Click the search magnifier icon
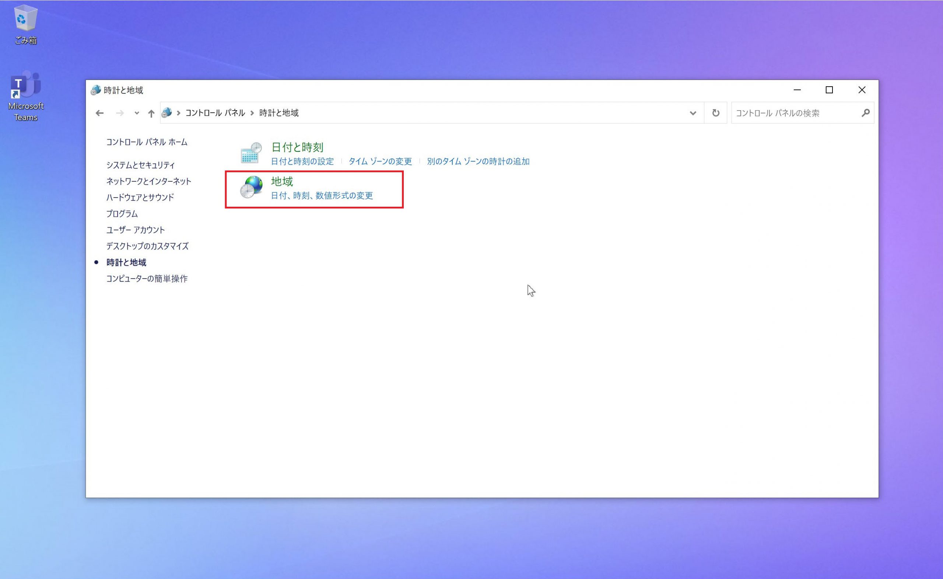This screenshot has width=943, height=579. coord(865,113)
